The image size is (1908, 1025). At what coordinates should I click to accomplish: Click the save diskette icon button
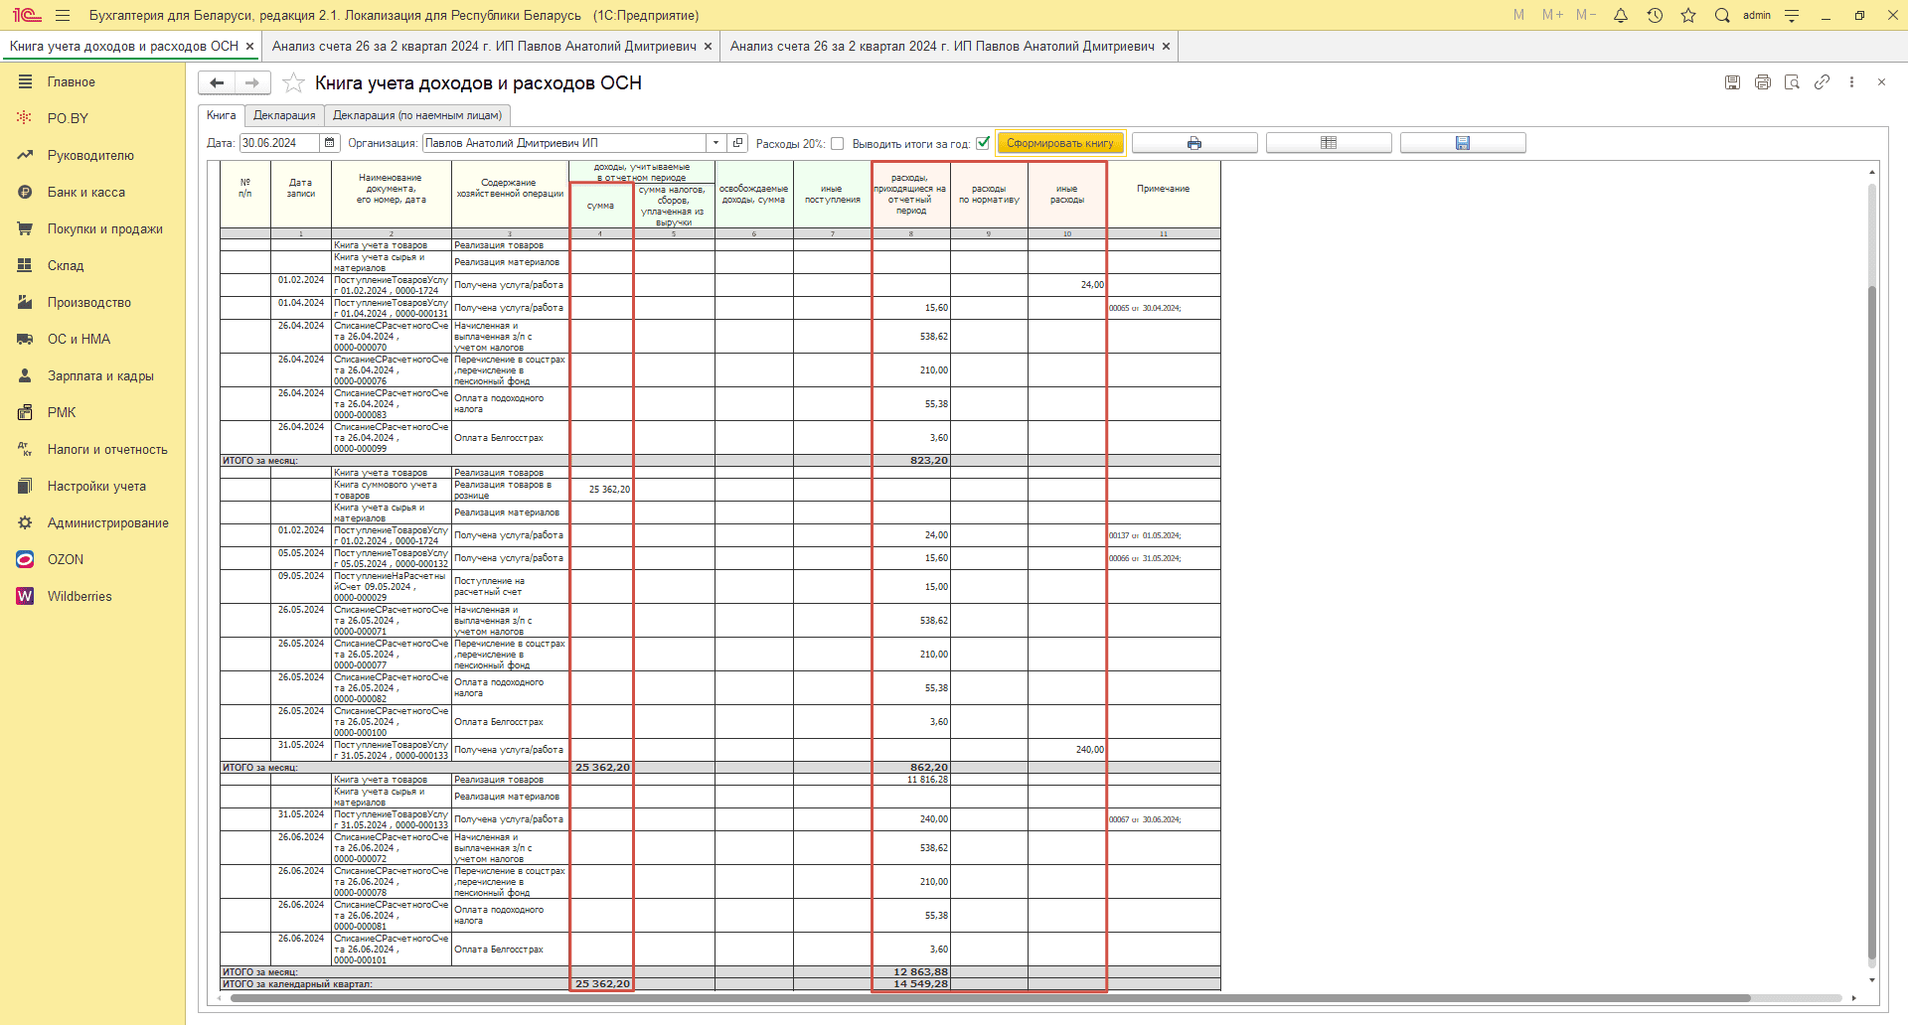tap(1462, 143)
